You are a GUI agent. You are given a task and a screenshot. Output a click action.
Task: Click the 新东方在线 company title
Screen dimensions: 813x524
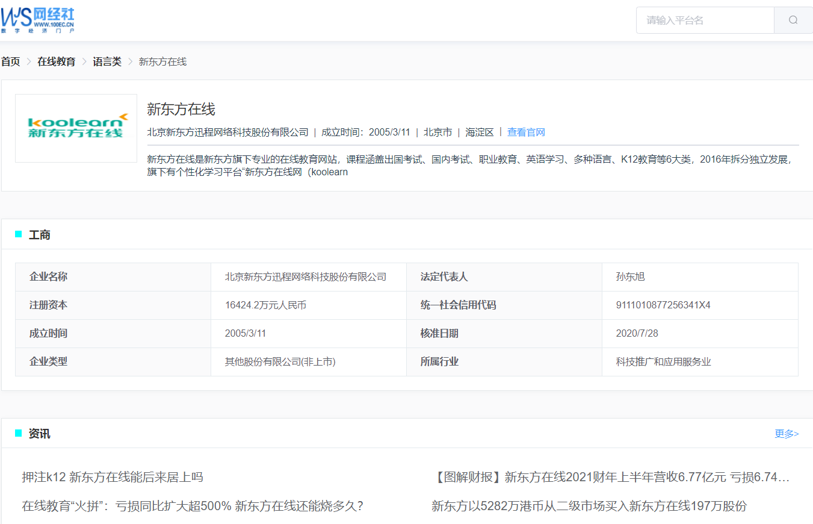(181, 109)
